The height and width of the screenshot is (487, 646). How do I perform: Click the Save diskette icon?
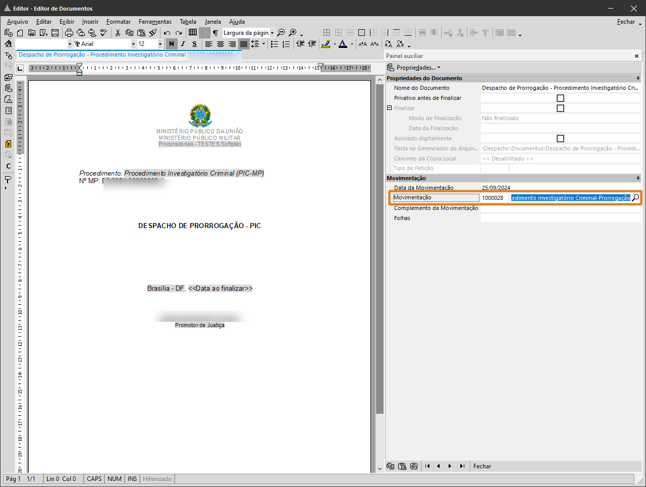55,33
